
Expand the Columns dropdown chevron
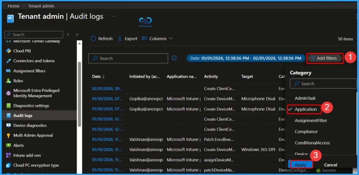coord(171,39)
